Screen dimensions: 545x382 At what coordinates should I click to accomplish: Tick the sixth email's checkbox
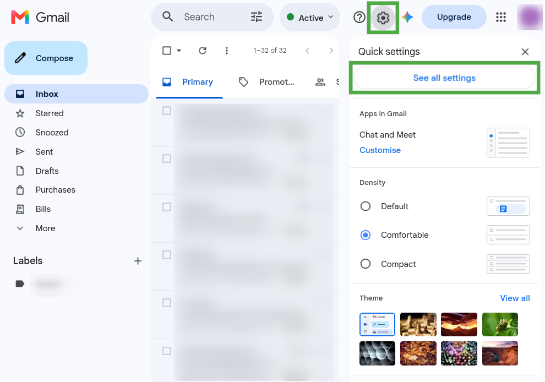[167, 351]
